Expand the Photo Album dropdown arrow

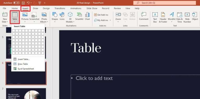pyautogui.click(x=47, y=22)
